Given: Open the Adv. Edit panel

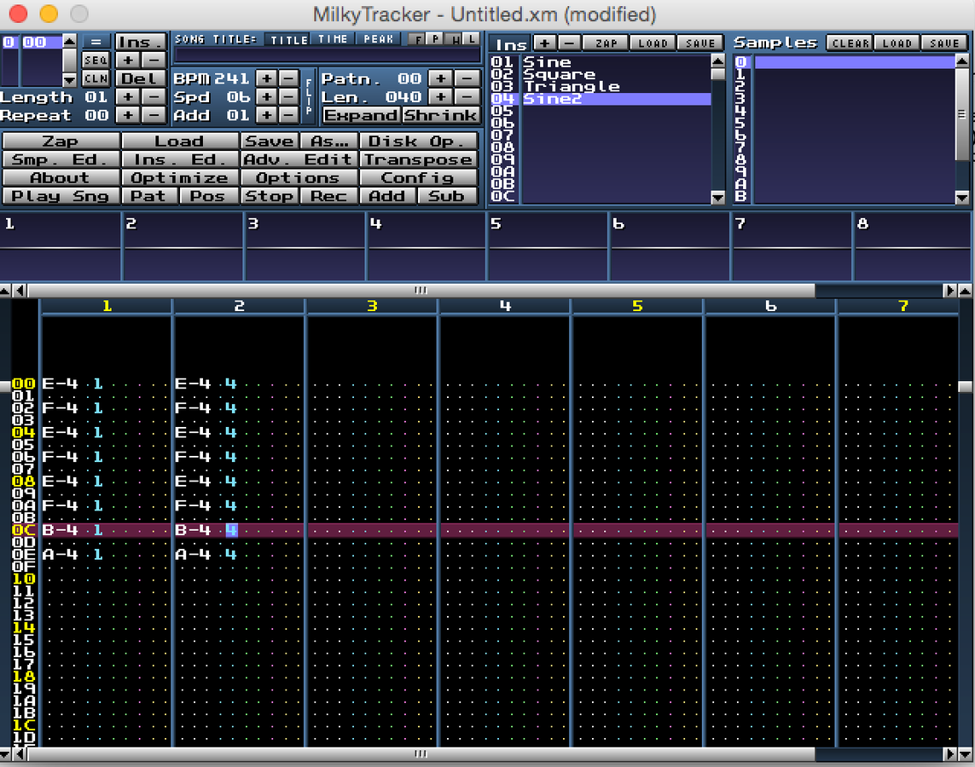Looking at the screenshot, I should pyautogui.click(x=299, y=159).
